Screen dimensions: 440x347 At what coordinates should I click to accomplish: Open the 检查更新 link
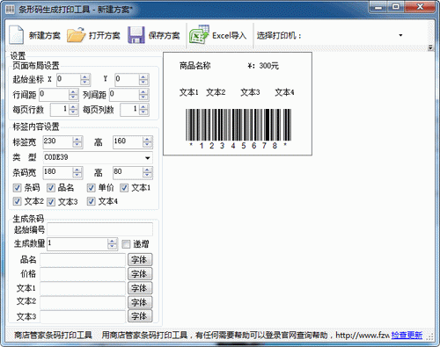pos(407,335)
